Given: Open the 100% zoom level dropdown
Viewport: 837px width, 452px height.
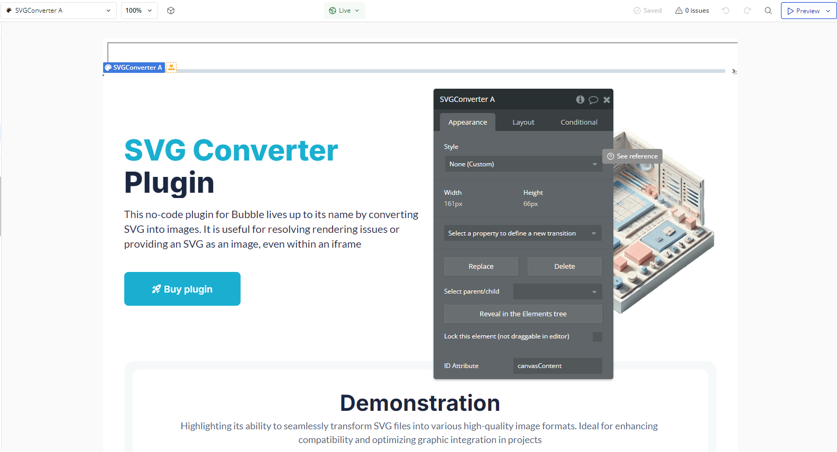Looking at the screenshot, I should tap(139, 11).
